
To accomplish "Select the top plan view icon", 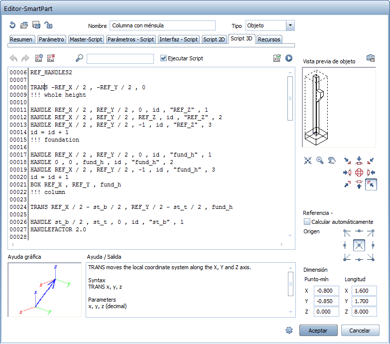I will click(x=359, y=161).
